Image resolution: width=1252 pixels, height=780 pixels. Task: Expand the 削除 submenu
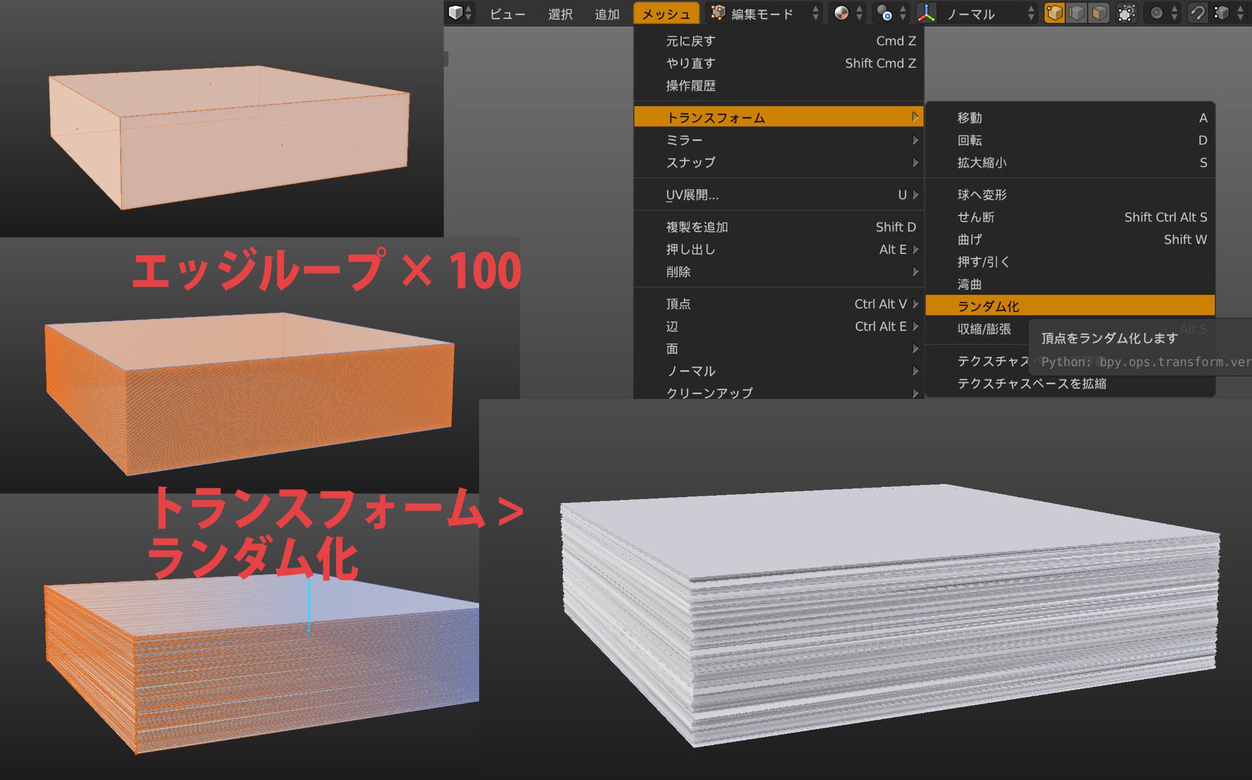[x=778, y=271]
